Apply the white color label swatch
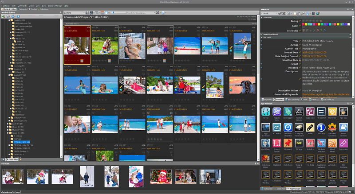Viewport: 355px width, 194px height. (348, 24)
